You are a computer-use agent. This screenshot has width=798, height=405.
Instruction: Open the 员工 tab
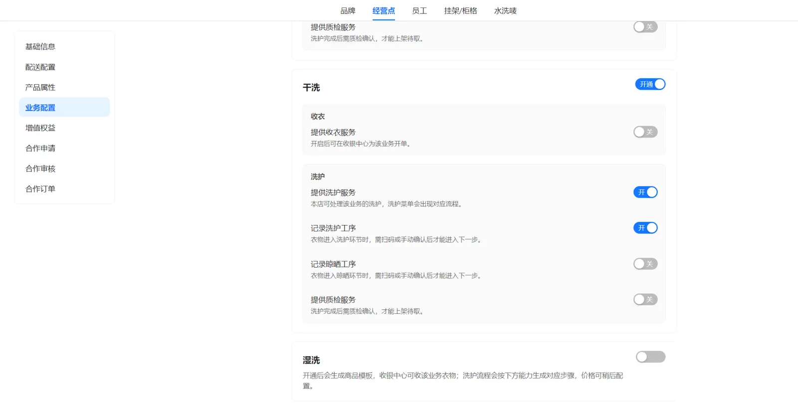click(419, 10)
